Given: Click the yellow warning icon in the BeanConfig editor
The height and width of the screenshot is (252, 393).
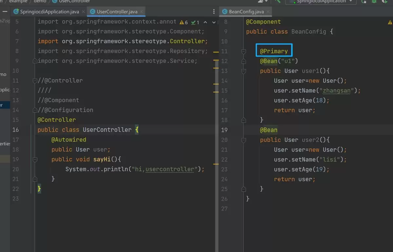Looking at the screenshot, I should point(390,22).
